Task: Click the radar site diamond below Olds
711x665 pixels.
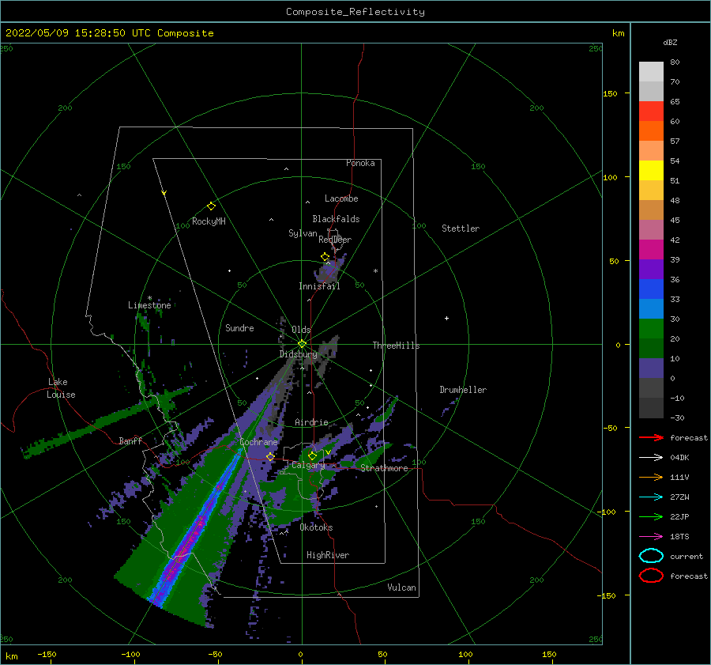Action: [302, 344]
